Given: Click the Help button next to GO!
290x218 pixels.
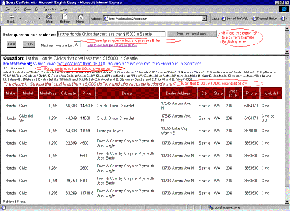Looking at the screenshot, I should tap(29, 44).
